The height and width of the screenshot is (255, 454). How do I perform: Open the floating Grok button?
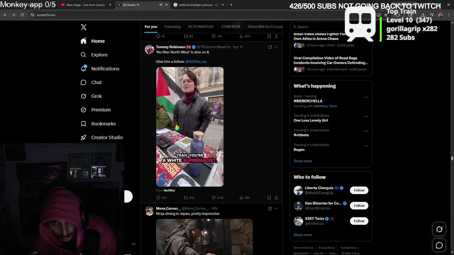point(439,229)
